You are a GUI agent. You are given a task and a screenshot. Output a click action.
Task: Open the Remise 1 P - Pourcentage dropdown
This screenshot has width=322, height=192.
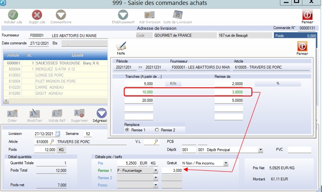[155, 170]
